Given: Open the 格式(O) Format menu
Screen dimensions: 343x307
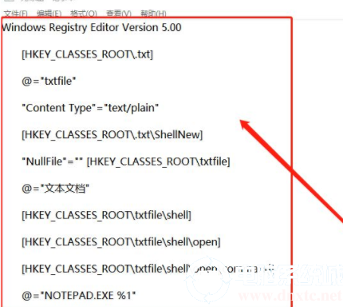Looking at the screenshot, I should click(84, 14).
